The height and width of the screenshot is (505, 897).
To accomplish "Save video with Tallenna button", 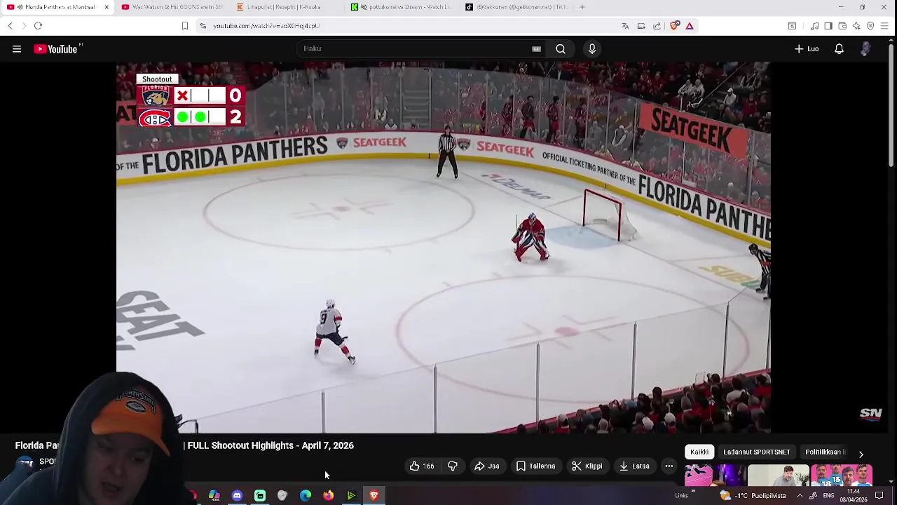I will click(535, 466).
